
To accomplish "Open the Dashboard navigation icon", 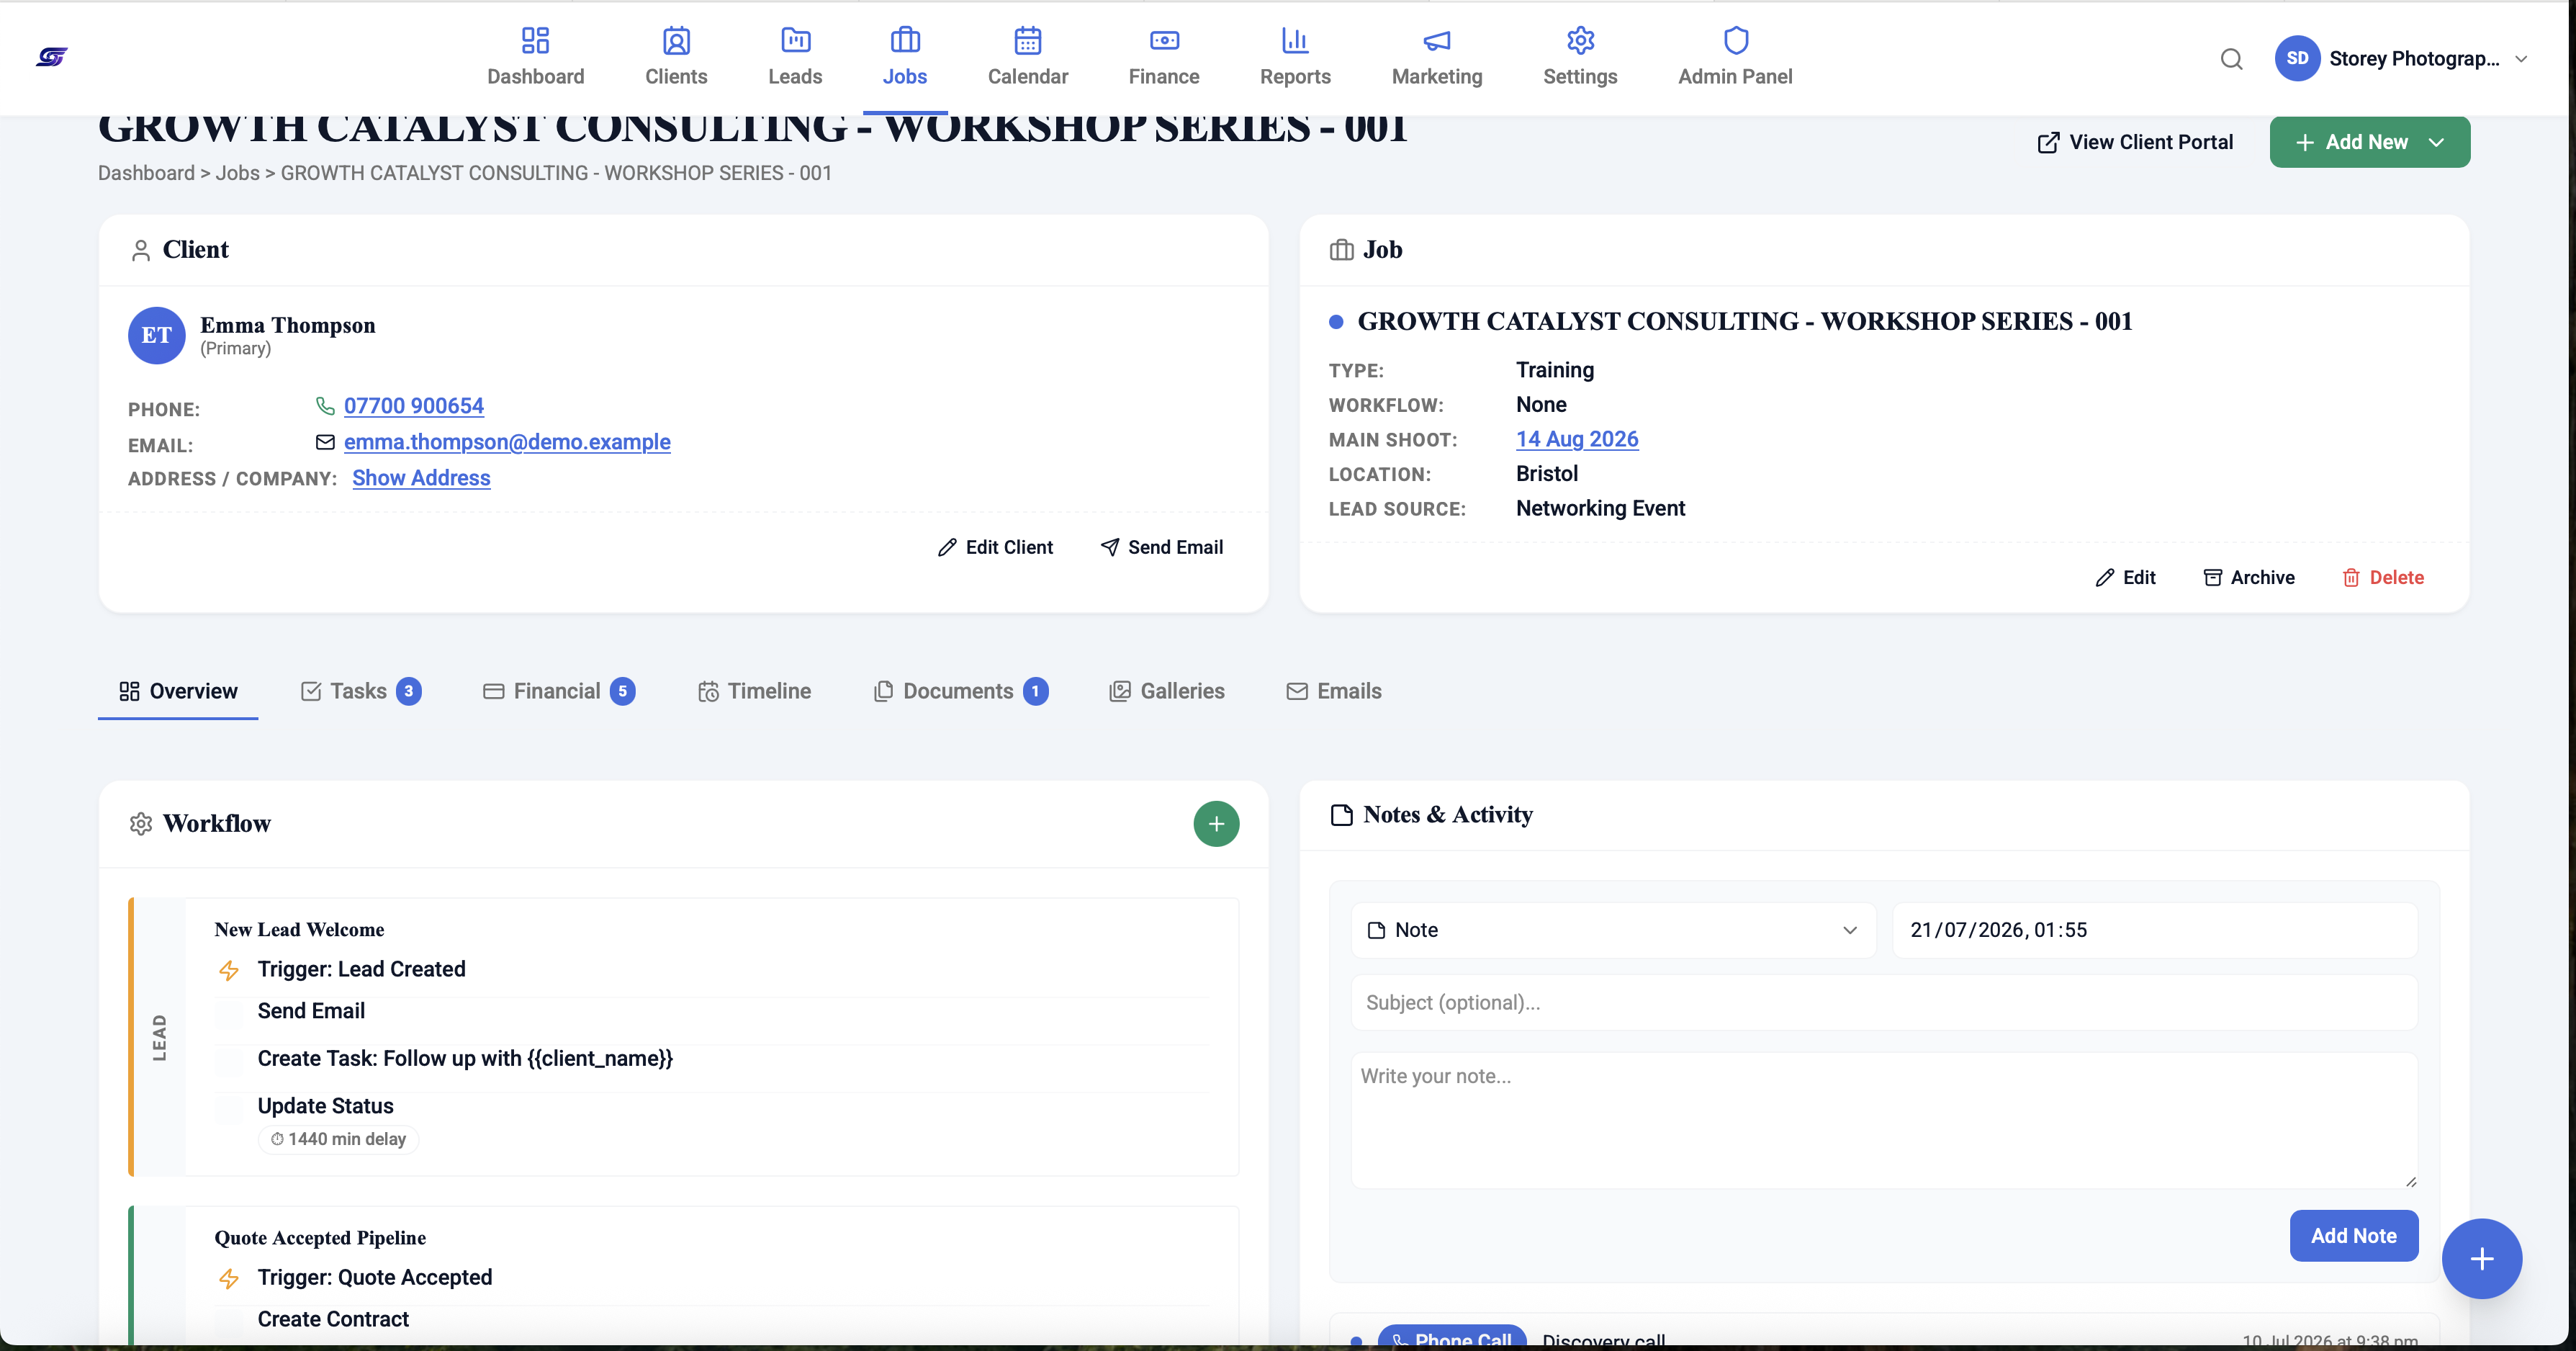I will [535, 41].
